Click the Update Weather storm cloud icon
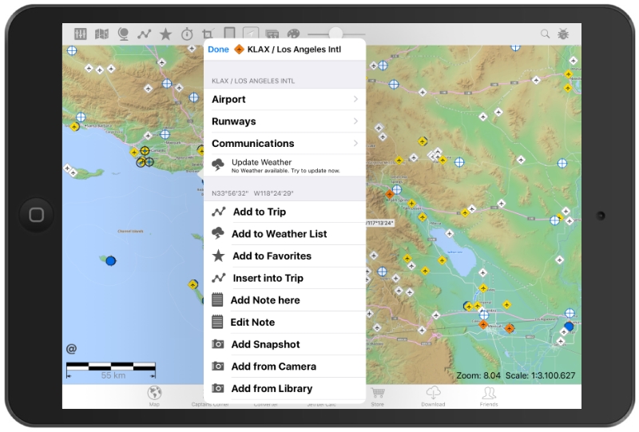 coord(218,165)
